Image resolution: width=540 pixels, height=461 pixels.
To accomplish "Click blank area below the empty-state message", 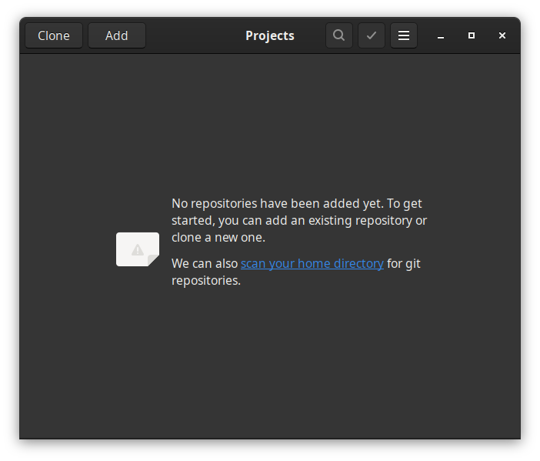I will [x=269, y=362].
